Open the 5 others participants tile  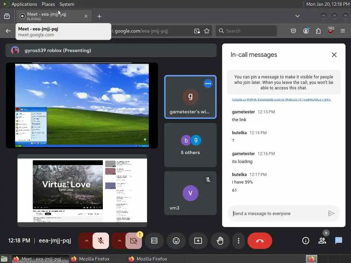(x=190, y=145)
